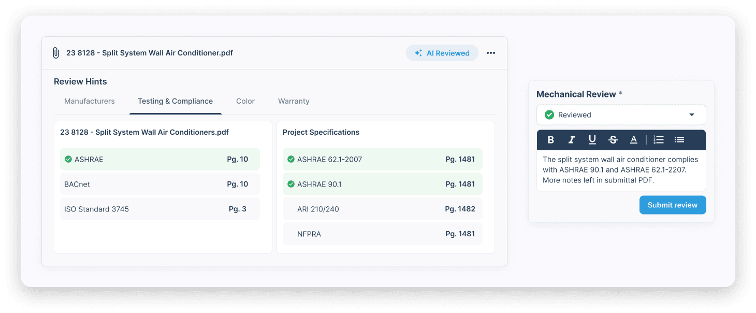The image size is (756, 313).
Task: Toggle the verified check on the ASHRAE hint
Action: coord(68,159)
